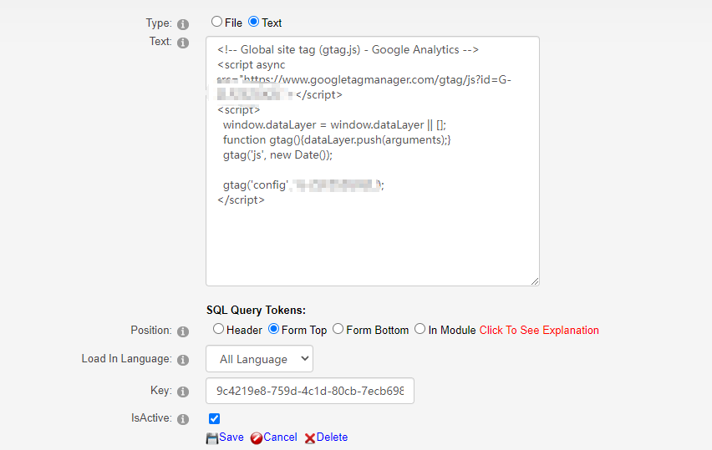Open the Click To See Explanation link

click(x=539, y=331)
